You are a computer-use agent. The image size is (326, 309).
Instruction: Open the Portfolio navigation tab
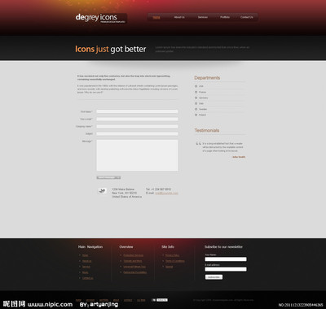pos(225,17)
